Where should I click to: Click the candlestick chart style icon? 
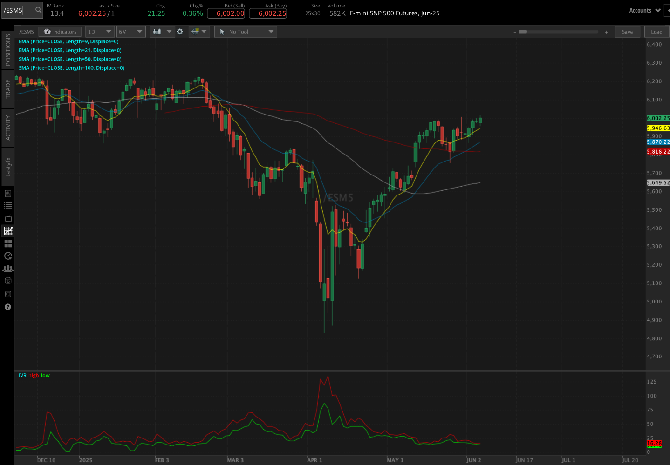click(x=157, y=31)
